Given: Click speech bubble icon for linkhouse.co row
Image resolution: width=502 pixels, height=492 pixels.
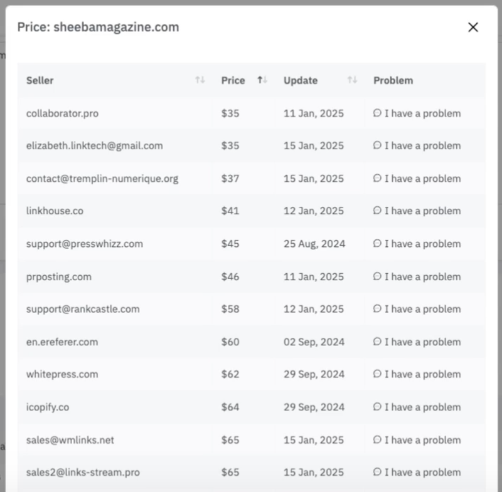Looking at the screenshot, I should 377,211.
